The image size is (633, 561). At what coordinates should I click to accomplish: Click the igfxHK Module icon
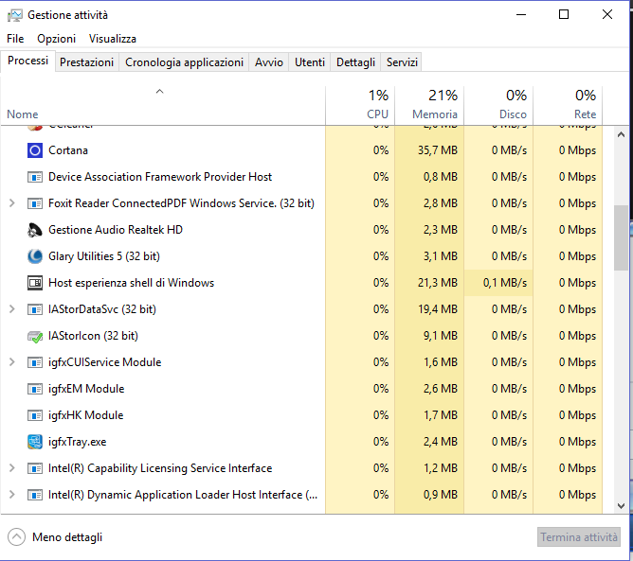tap(35, 415)
